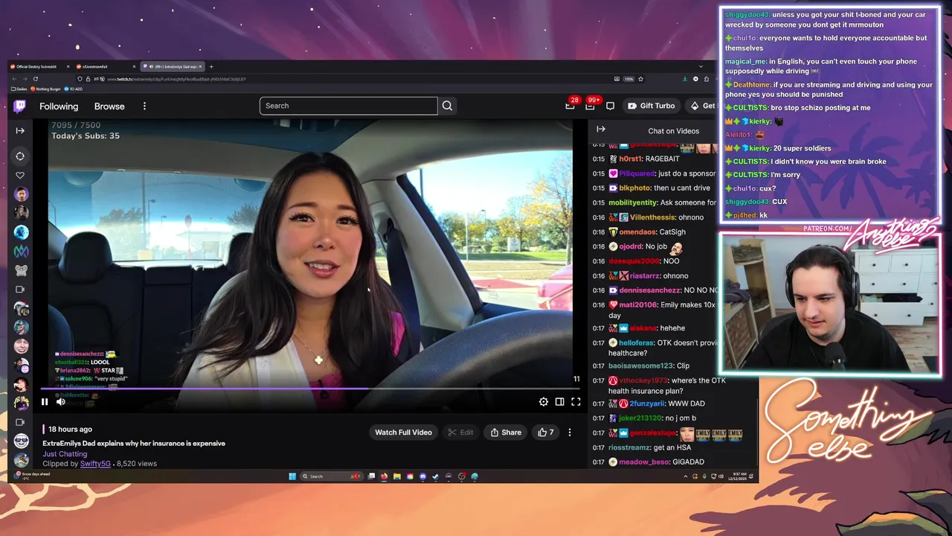The image size is (952, 536).
Task: Open Steam from the taskbar
Action: click(435, 476)
